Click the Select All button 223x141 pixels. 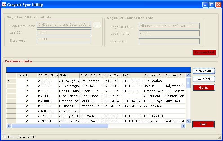[x=204, y=71]
